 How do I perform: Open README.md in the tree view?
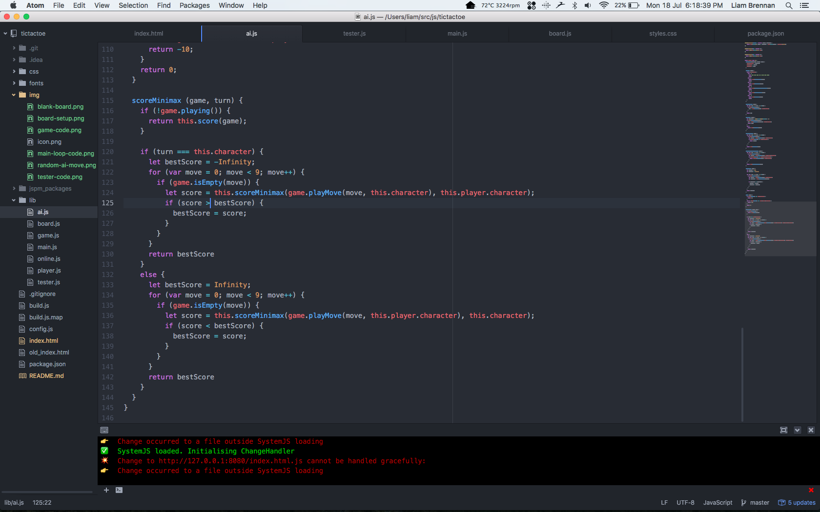[x=46, y=376]
